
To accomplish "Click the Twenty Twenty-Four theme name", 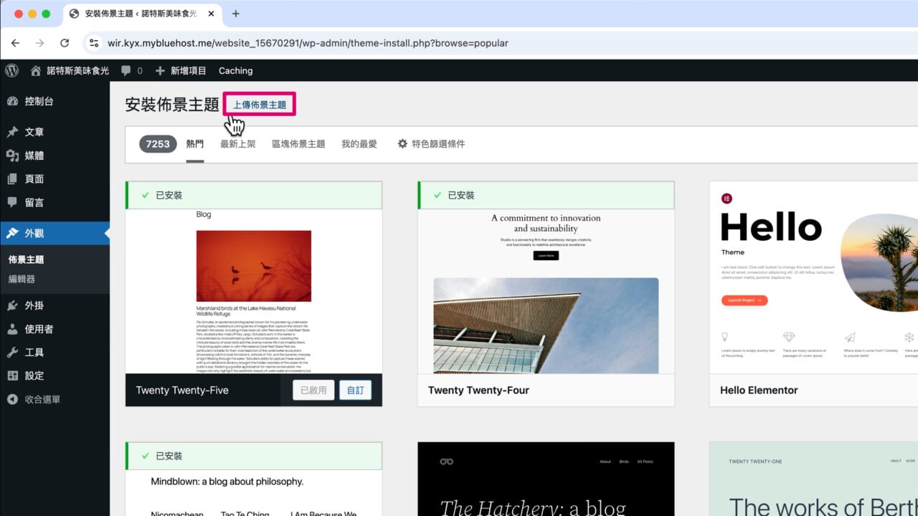I will click(478, 391).
